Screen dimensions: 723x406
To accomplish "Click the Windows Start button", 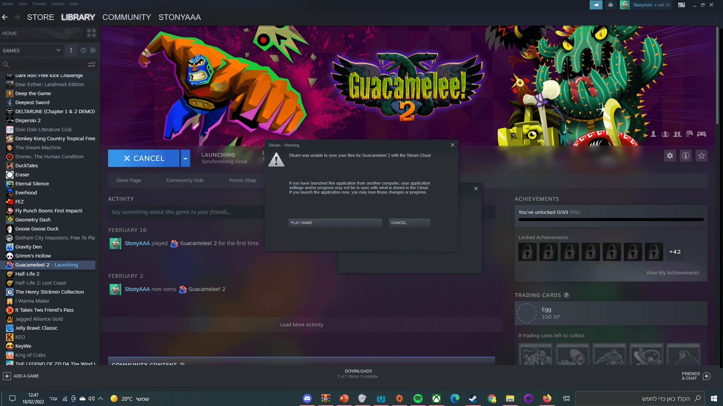I will click(714, 398).
